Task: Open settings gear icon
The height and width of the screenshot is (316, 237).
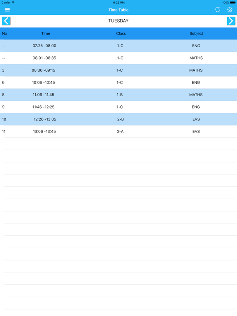Action: coord(230,10)
